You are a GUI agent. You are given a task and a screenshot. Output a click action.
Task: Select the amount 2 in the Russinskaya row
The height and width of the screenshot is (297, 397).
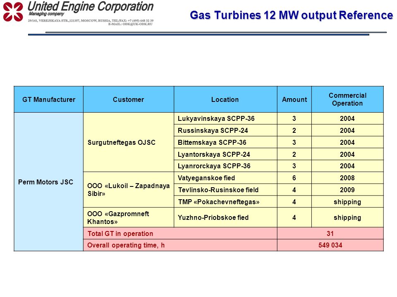(x=294, y=131)
